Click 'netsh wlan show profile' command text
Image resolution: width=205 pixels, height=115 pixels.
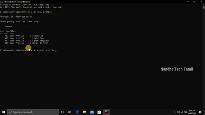click(38, 12)
